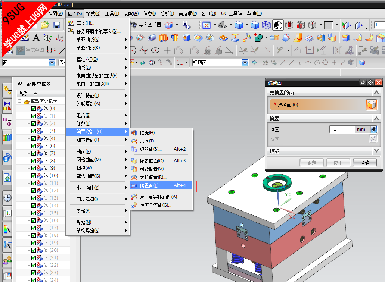Choose 加厚(T)... from the submenu
Screen dimensions: 385x282
click(x=161, y=141)
